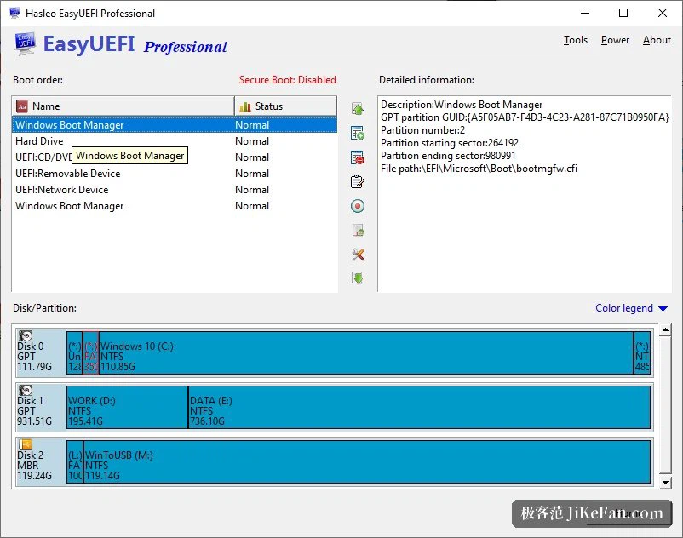Click the Create new boot entry icon
The image size is (683, 538).
[x=358, y=133]
